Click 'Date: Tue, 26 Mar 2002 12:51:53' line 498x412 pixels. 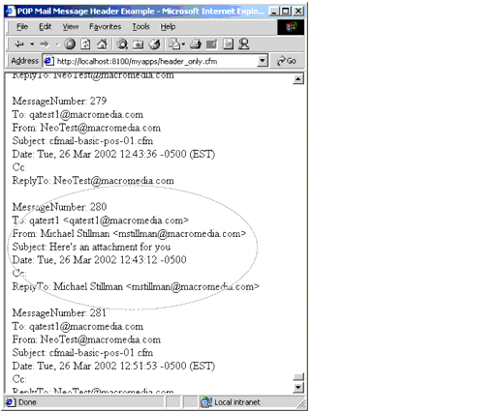[113, 366]
